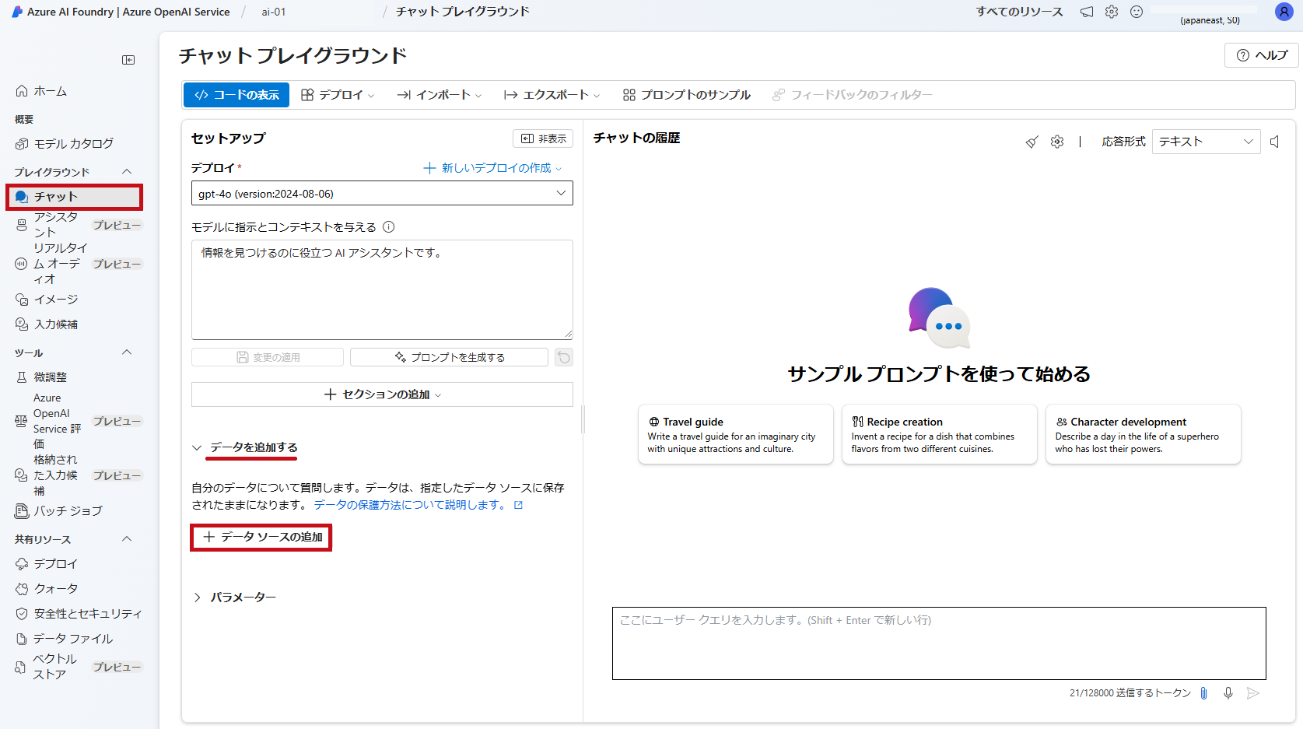Open the settings gear in top header
Viewport: 1303px width, 729px height.
point(1112,12)
